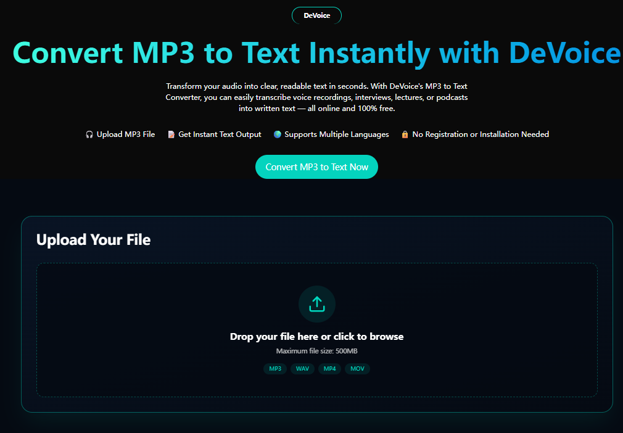Select the WAV format tag
Image resolution: width=623 pixels, height=433 pixels.
point(302,369)
